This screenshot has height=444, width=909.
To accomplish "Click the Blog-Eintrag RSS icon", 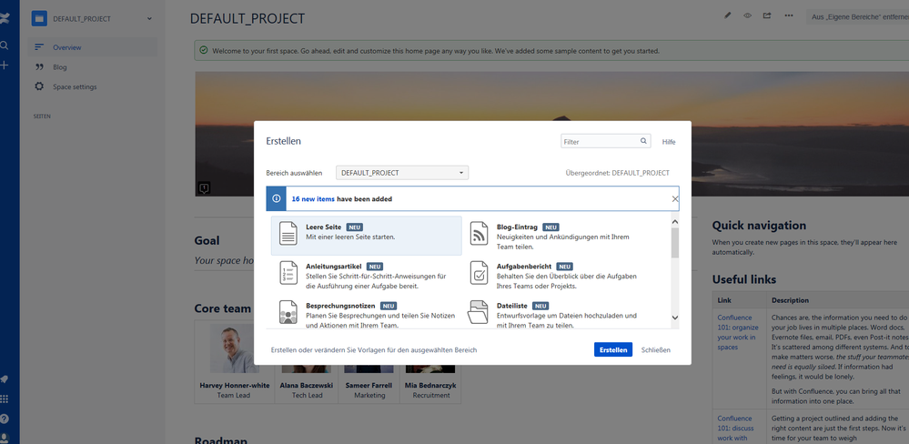I will point(479,233).
